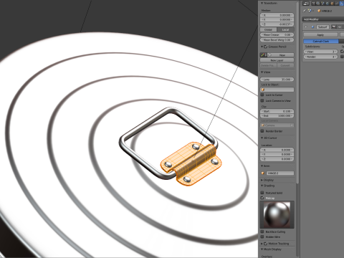Enable Lock Camera to View checkbox

pos(262,100)
